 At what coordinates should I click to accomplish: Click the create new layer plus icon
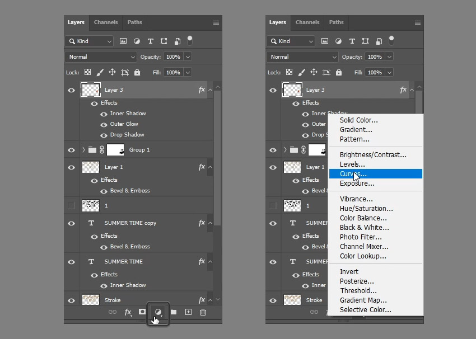point(188,312)
